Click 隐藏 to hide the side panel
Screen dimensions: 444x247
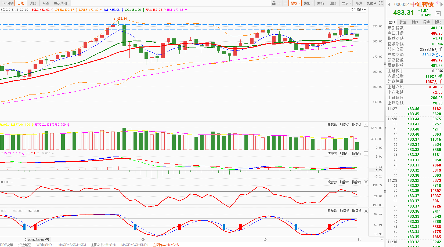point(371,3)
